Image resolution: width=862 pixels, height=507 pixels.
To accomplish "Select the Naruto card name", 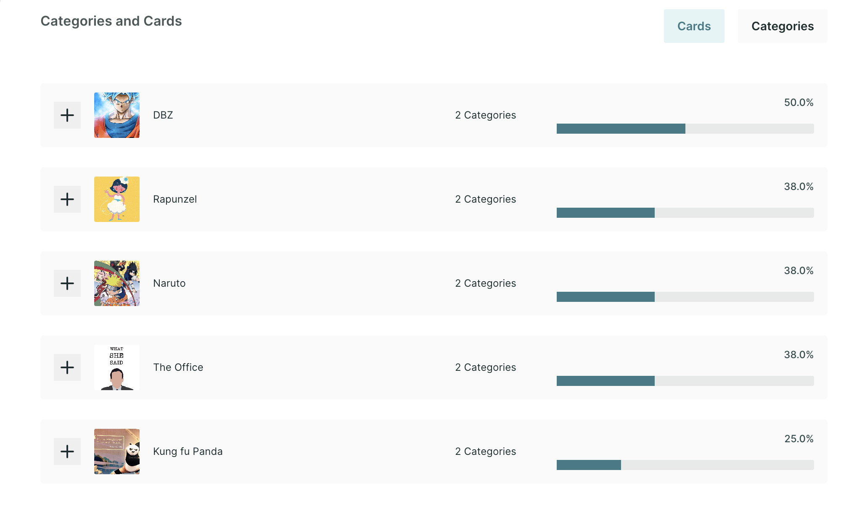I will [x=169, y=283].
